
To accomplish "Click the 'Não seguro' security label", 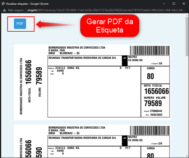I will [15, 10].
